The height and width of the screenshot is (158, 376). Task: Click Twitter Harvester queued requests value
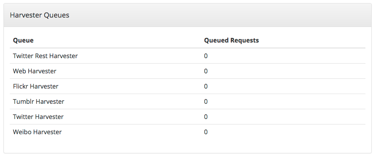(x=206, y=117)
